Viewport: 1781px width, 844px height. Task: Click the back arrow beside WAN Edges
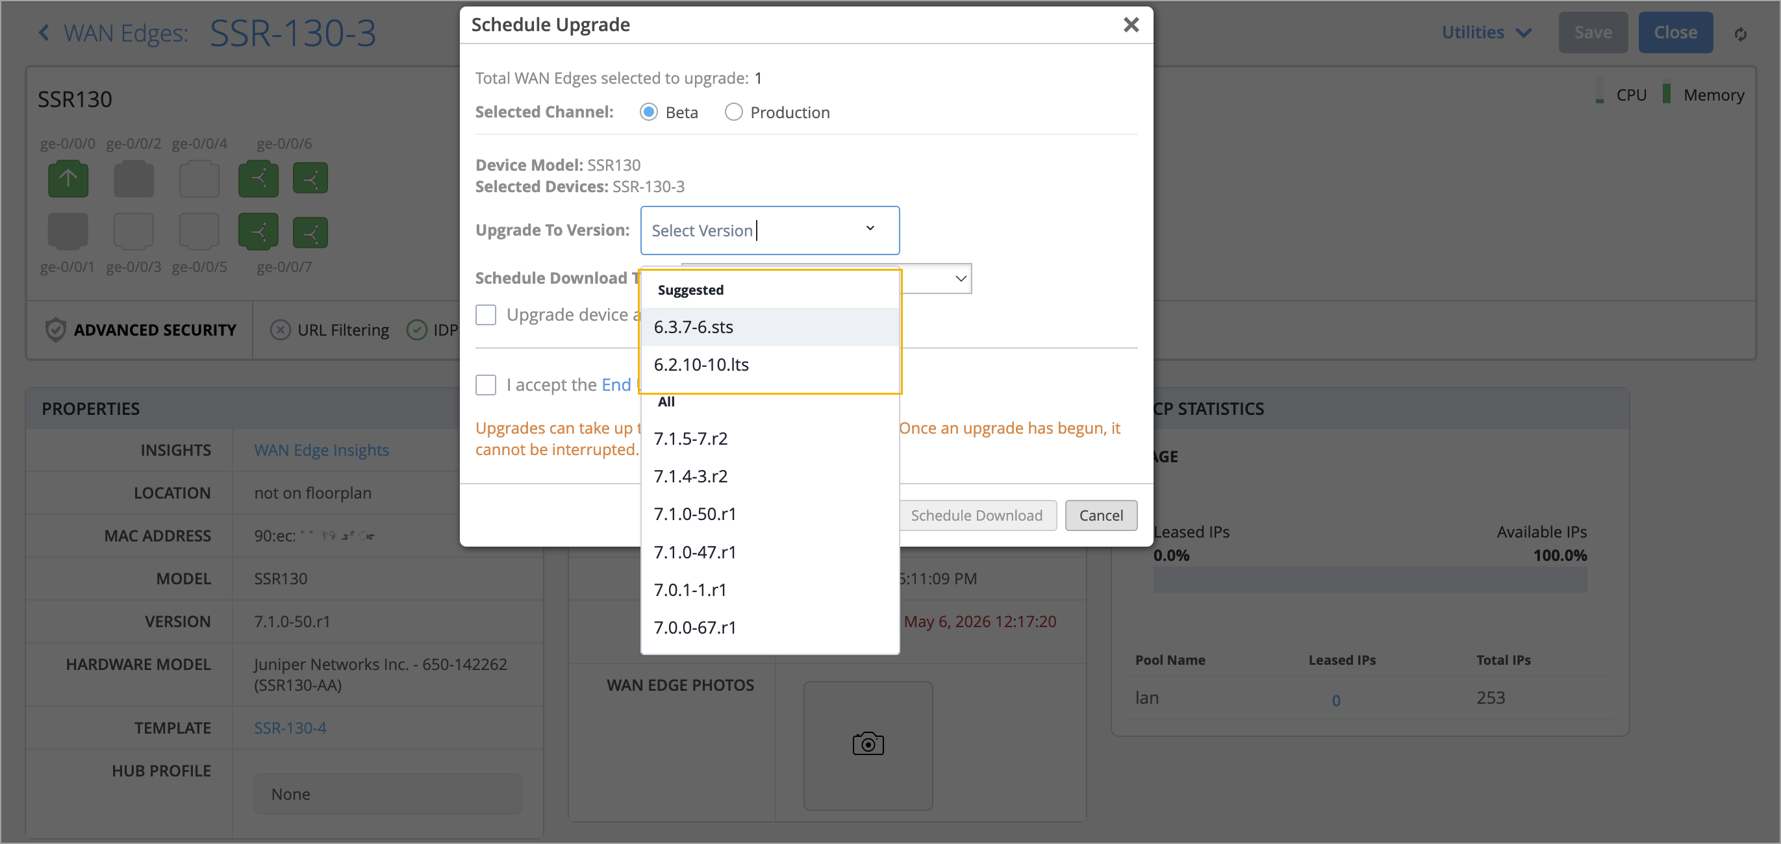tap(44, 32)
